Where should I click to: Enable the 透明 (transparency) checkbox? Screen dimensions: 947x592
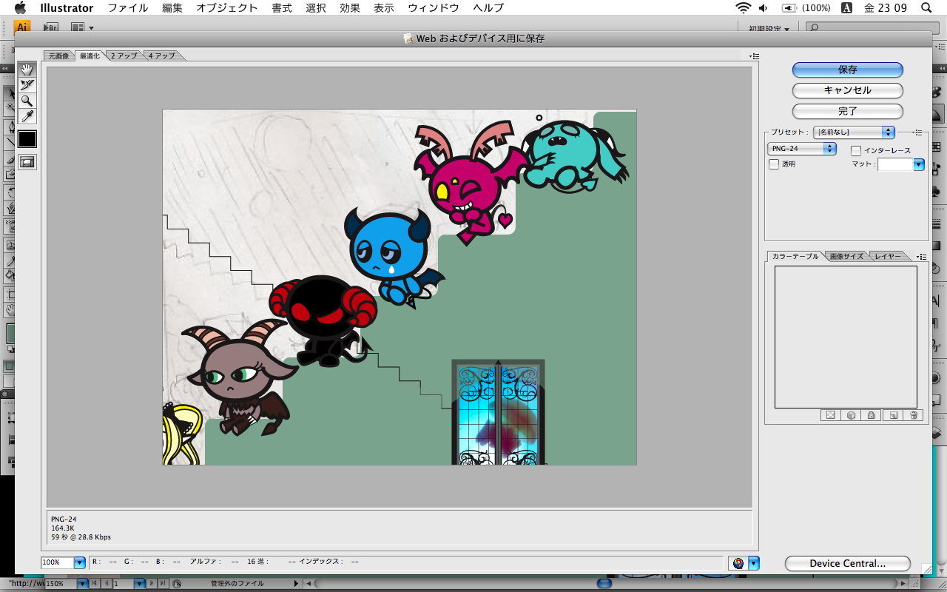click(774, 164)
